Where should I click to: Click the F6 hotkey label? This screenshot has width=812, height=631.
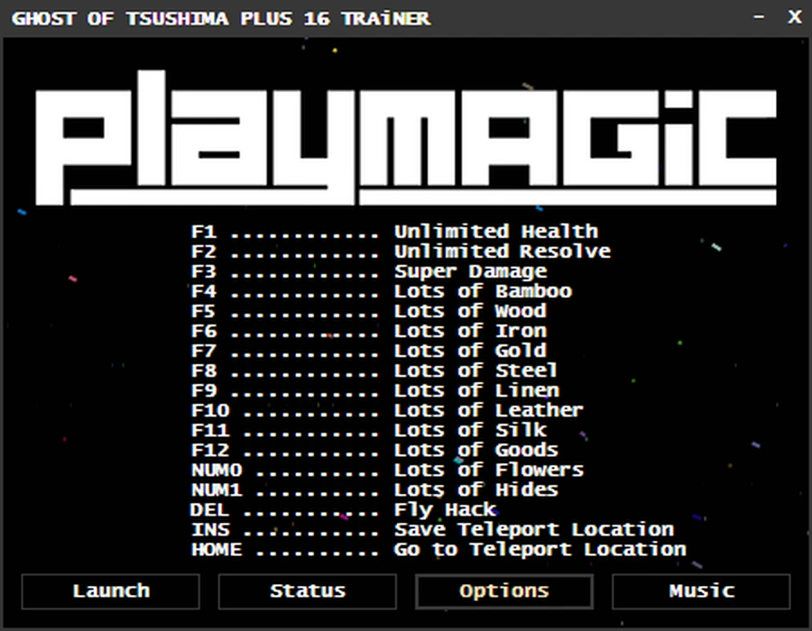tap(204, 331)
